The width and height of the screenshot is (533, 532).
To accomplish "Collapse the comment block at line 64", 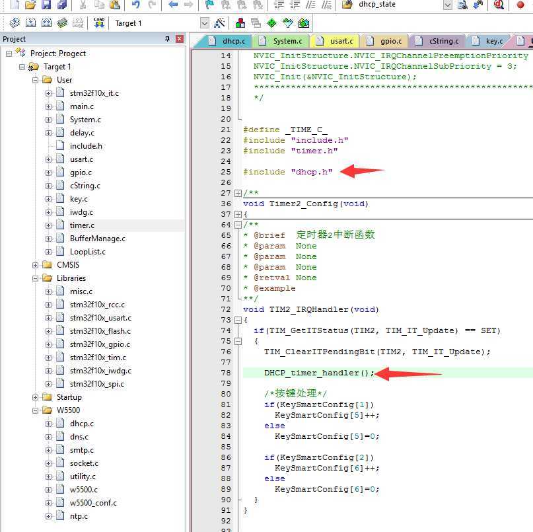I will [238, 225].
